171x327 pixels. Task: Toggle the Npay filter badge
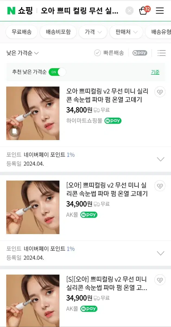(140, 53)
